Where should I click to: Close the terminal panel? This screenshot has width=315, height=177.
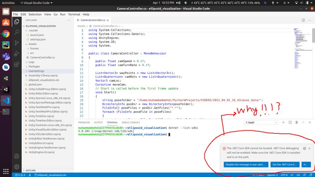[x=310, y=122]
